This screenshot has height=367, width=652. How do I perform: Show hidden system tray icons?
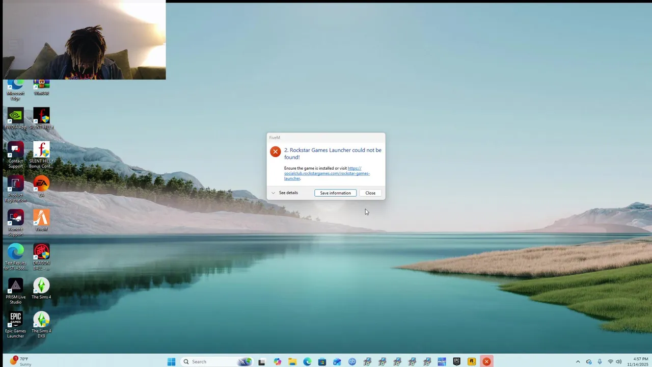point(578,362)
